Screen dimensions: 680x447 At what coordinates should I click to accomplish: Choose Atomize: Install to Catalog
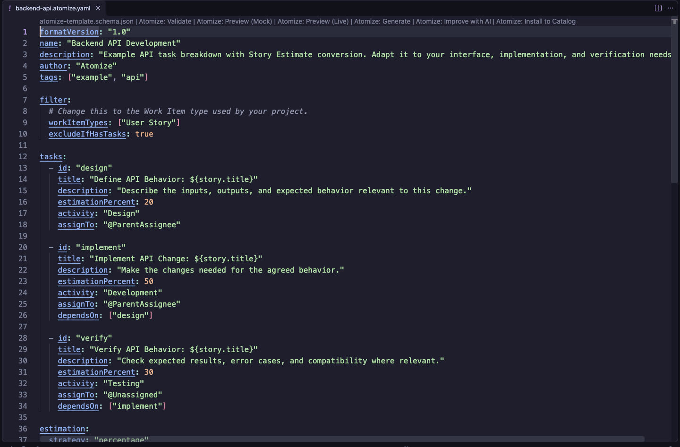pyautogui.click(x=536, y=21)
